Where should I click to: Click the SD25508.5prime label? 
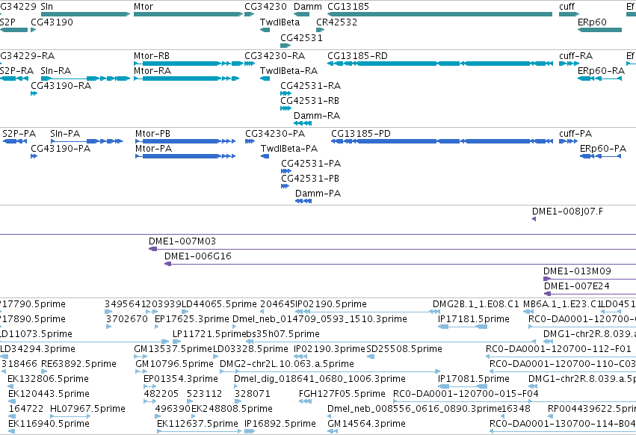(x=404, y=349)
